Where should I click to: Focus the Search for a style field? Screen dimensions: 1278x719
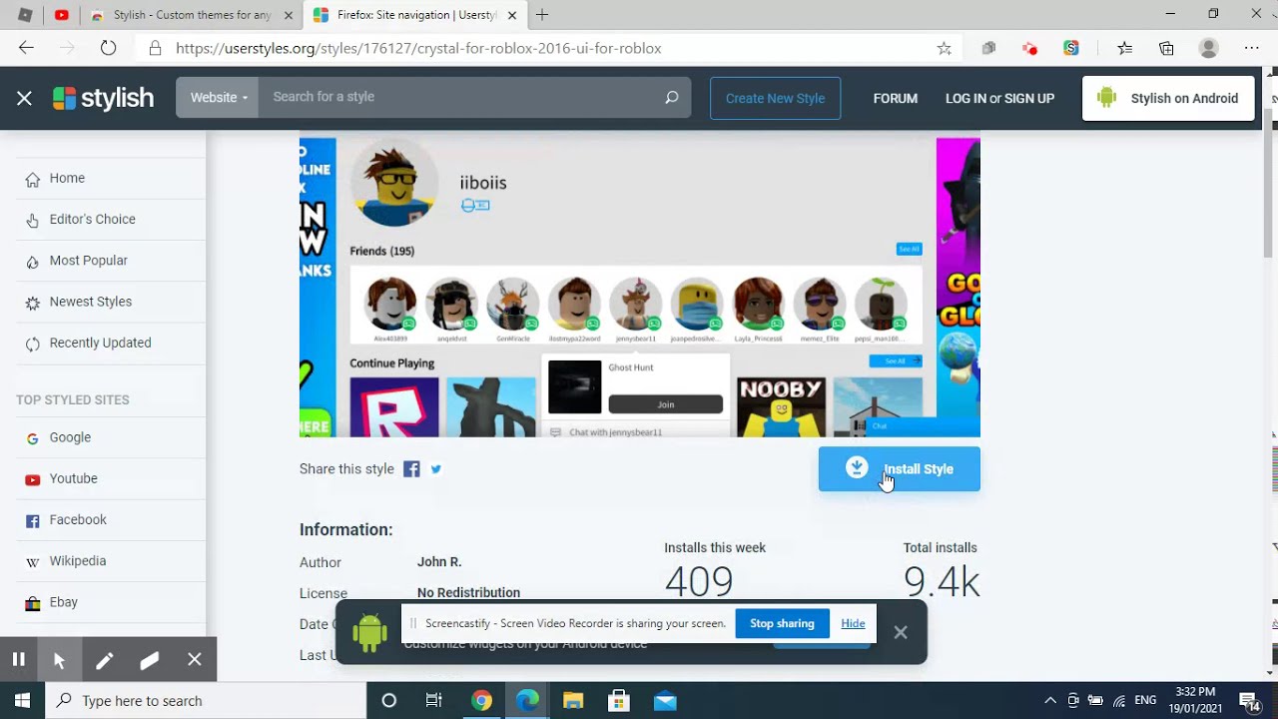(x=457, y=97)
